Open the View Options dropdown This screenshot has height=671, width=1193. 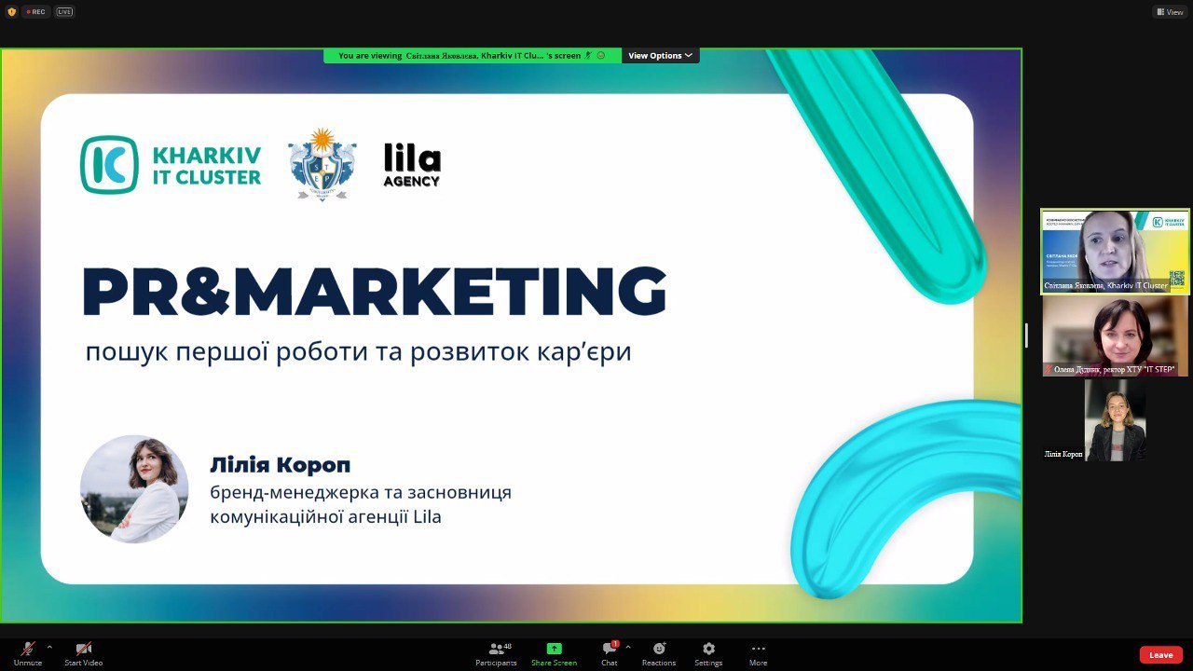tap(660, 56)
